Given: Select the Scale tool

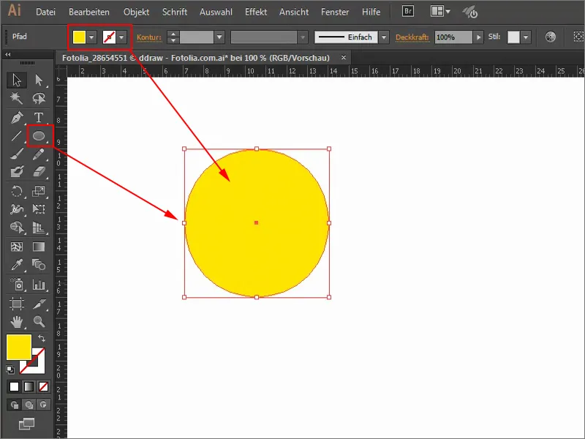Looking at the screenshot, I should click(x=39, y=191).
